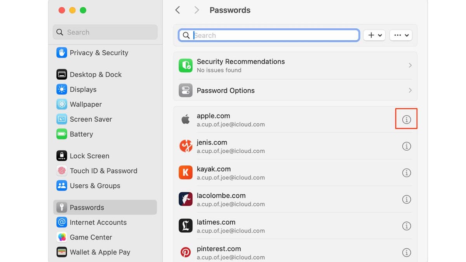This screenshot has width=466, height=262.
Task: Click the info icon for apple.com
Action: [x=406, y=120]
